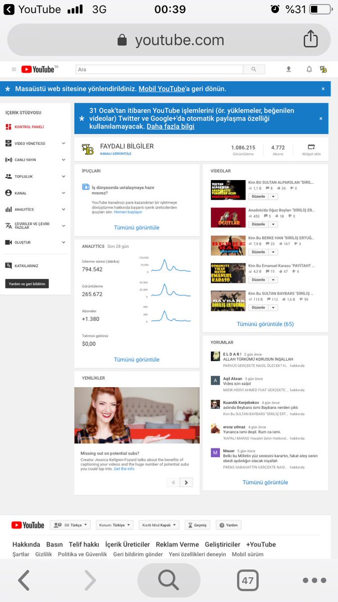Open the channel avatar account menu

click(x=323, y=69)
